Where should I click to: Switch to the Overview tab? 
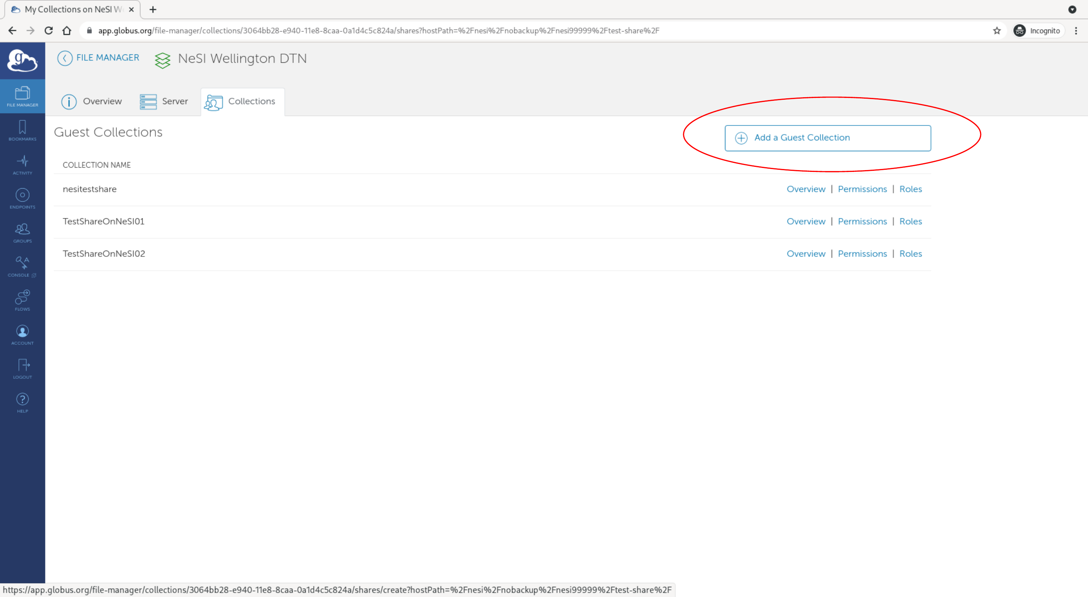[x=92, y=102]
